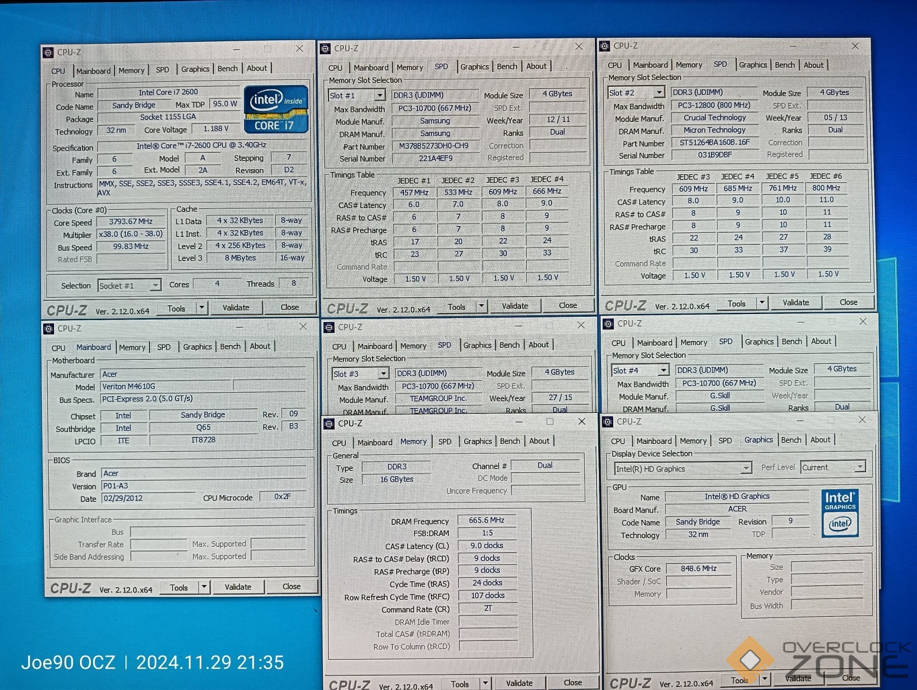Click the Intel Graphics logo badge

click(x=840, y=512)
